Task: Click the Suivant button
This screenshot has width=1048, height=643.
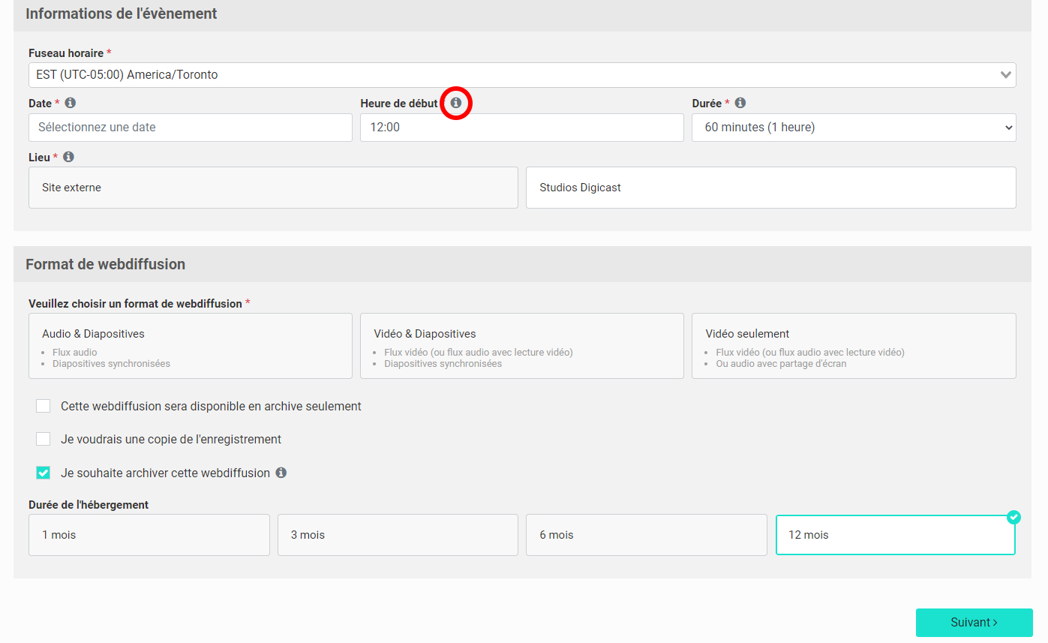Action: [x=974, y=622]
